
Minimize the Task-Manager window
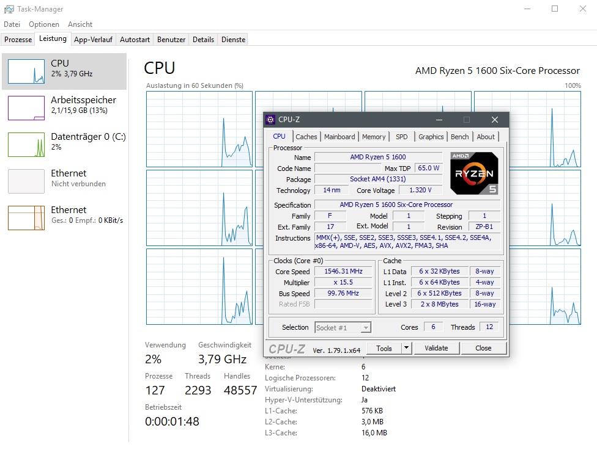pyautogui.click(x=527, y=9)
